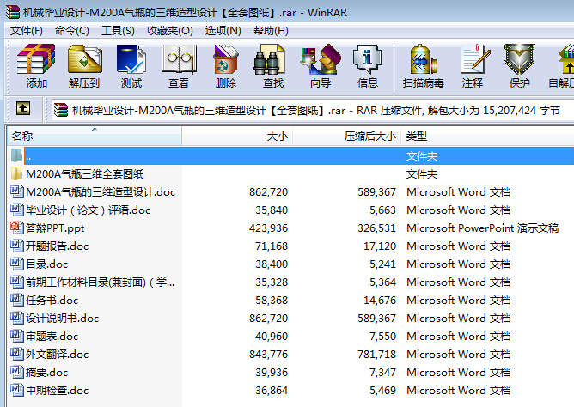Sort by Name (名称) column header
Screen dimensions: 574x407
tap(95, 136)
